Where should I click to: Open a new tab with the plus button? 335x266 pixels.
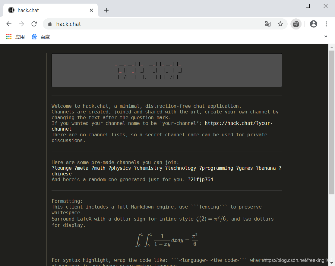(106, 10)
